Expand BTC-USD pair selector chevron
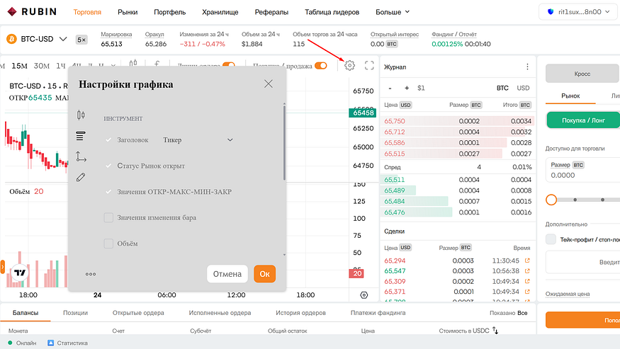 [x=63, y=39]
